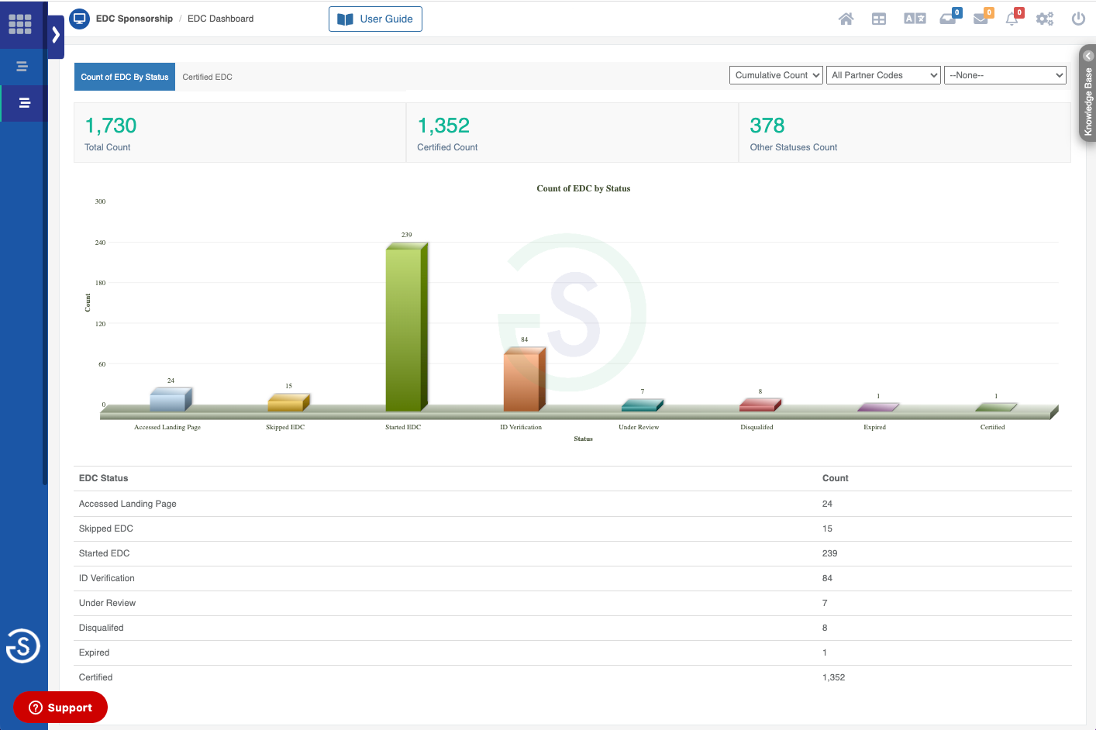Go to home via the house icon
Image resolution: width=1096 pixels, height=730 pixels.
click(x=846, y=19)
